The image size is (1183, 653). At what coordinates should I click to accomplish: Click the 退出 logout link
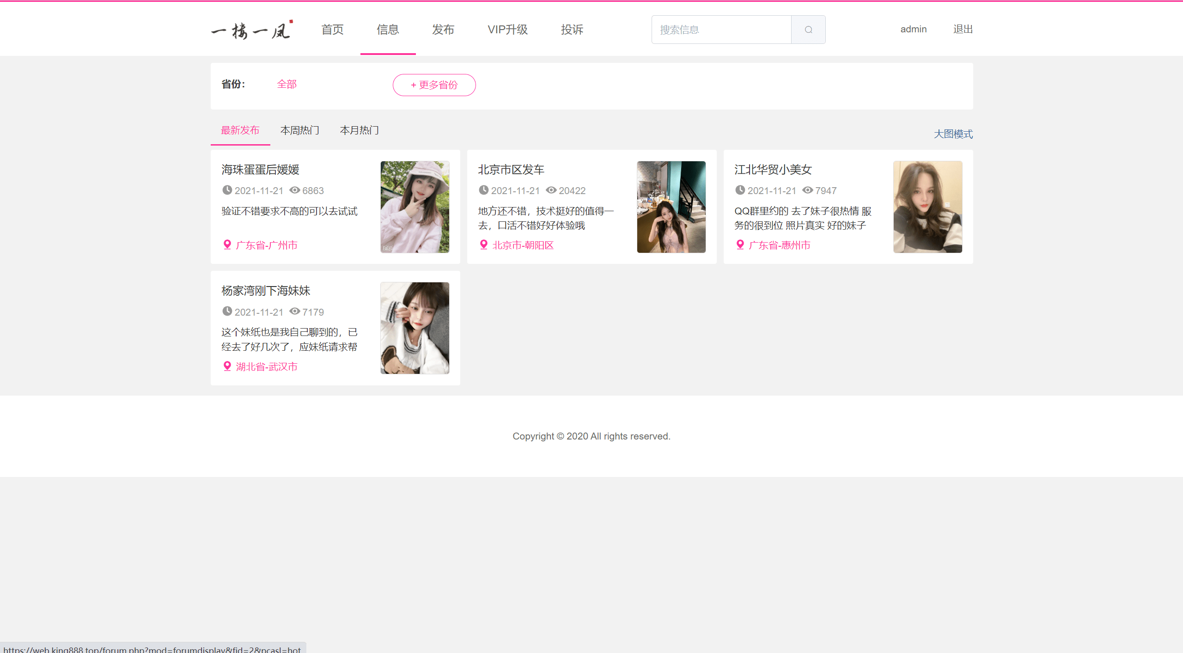click(x=963, y=29)
